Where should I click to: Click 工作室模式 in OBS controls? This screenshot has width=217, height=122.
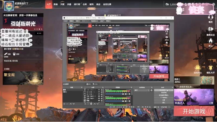pyautogui.click(x=164, y=98)
